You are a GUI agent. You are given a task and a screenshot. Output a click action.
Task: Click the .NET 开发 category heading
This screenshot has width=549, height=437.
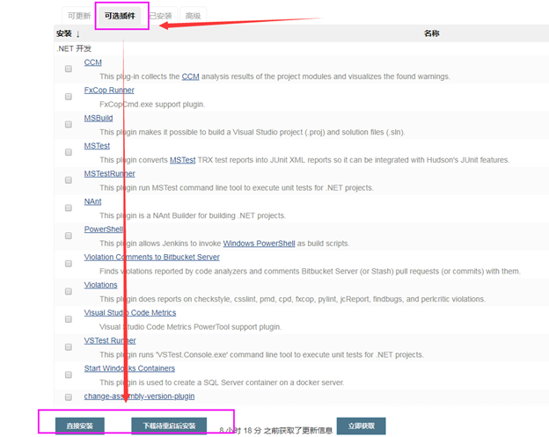point(74,48)
